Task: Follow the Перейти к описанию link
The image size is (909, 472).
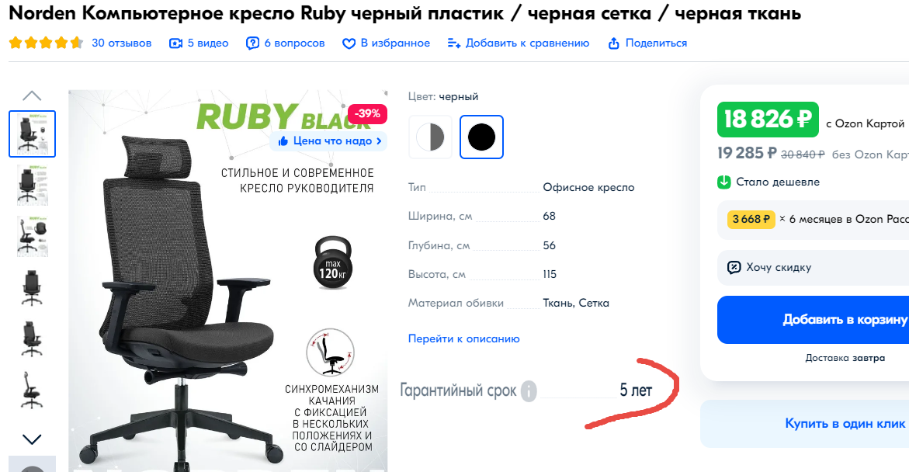Action: pos(463,338)
